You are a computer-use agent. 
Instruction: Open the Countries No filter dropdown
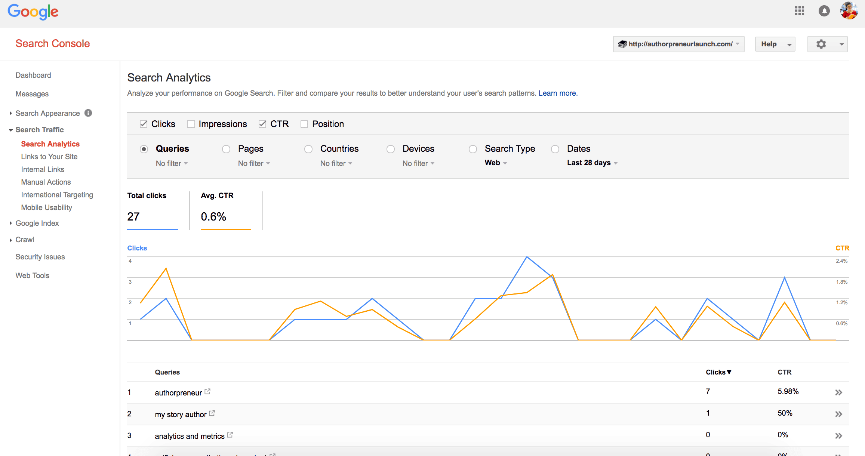(x=336, y=163)
